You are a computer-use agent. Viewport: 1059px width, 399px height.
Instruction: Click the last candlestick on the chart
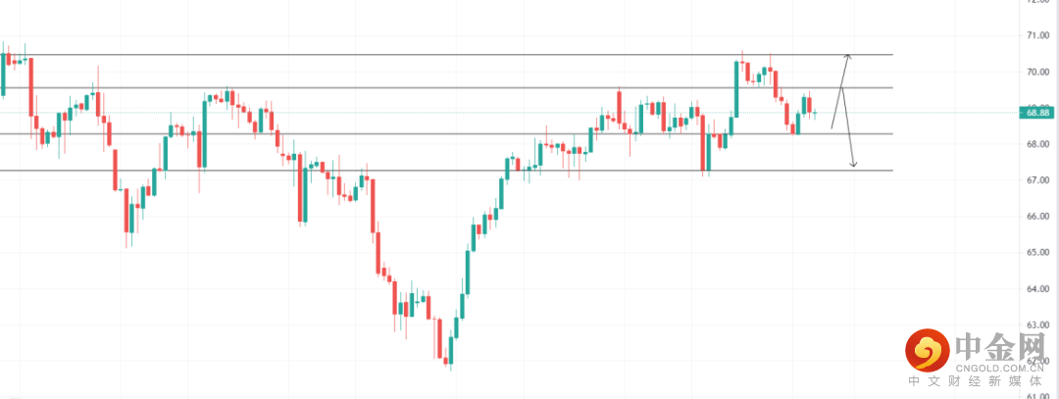pos(814,113)
